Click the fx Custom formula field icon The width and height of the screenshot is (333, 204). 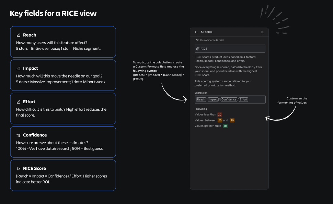tap(197, 40)
